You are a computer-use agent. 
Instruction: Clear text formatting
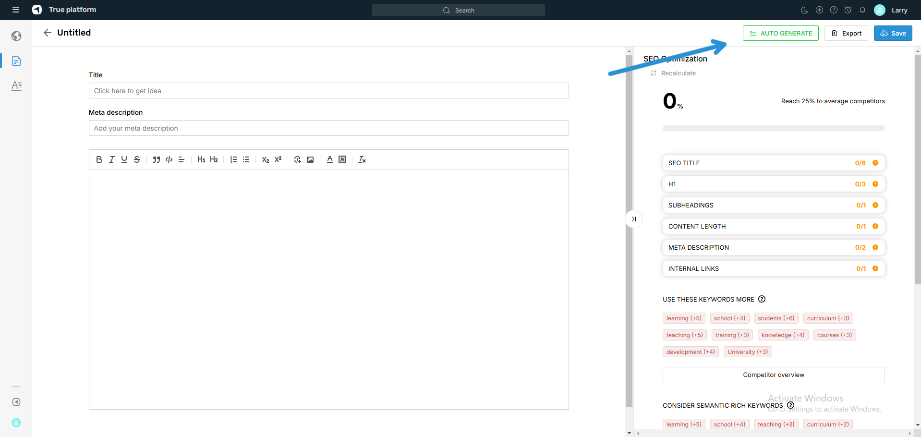tap(362, 159)
